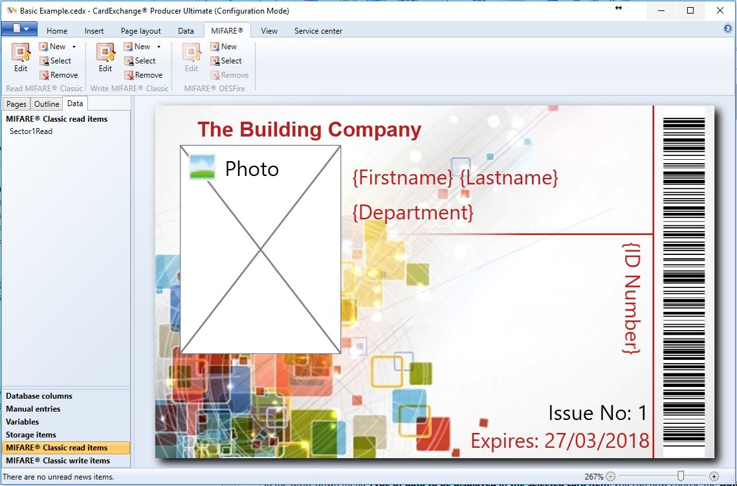This screenshot has width=737, height=486.
Task: Click Edit in the Read MIFARE Classic group
Action: click(x=21, y=58)
